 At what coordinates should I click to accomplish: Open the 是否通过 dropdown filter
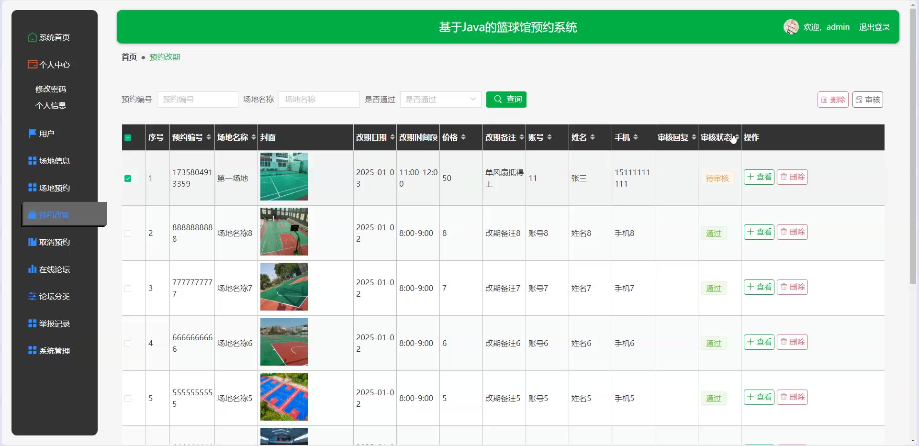pos(440,100)
